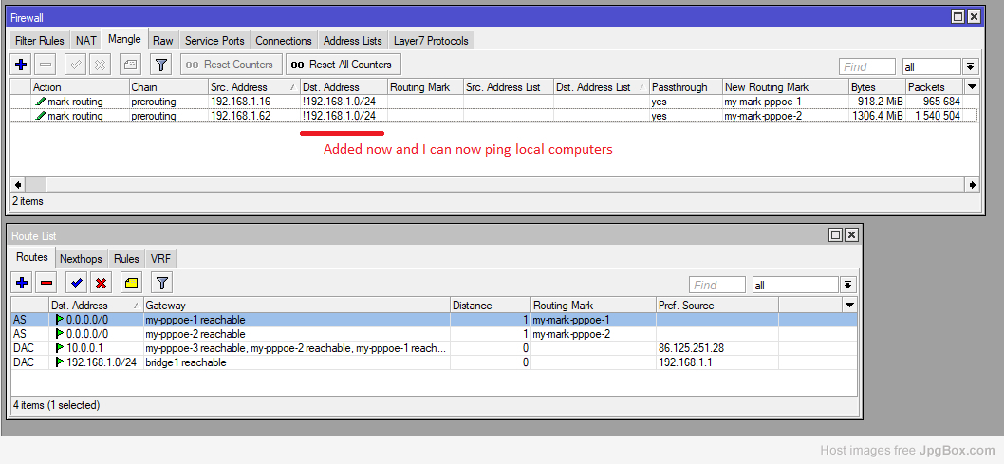The width and height of the screenshot is (1004, 464).
Task: Click the Firewall filter funnel icon
Action: tap(161, 65)
